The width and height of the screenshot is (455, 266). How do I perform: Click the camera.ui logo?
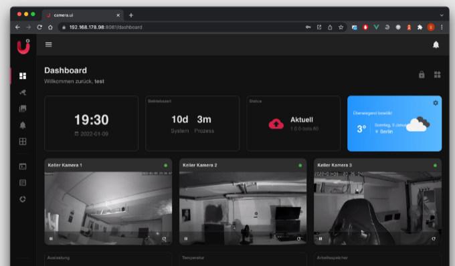[23, 47]
